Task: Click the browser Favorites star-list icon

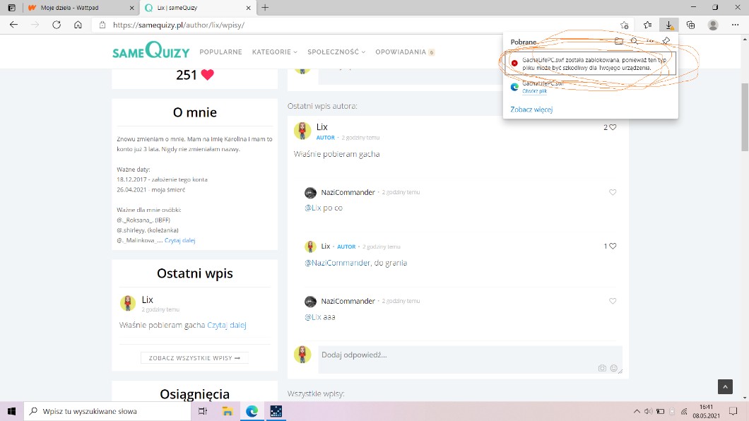Action: (647, 25)
